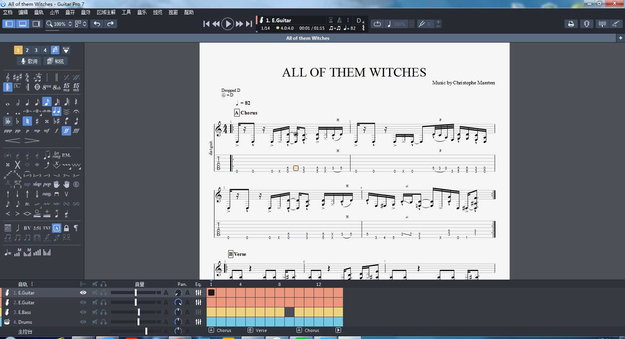Select the treble clef icon
Image resolution: width=625 pixels, height=339 pixels.
8,77
